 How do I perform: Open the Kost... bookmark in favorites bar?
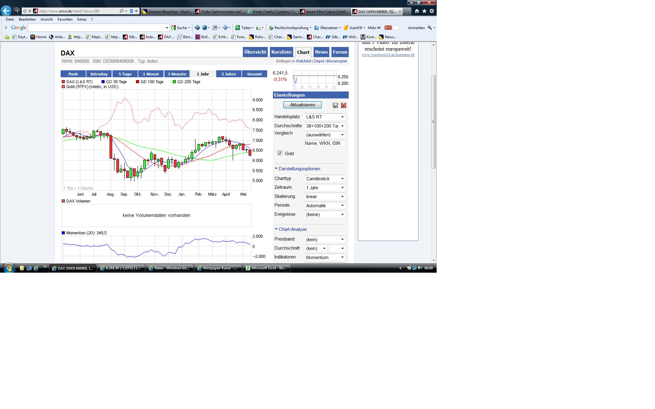pyautogui.click(x=368, y=37)
